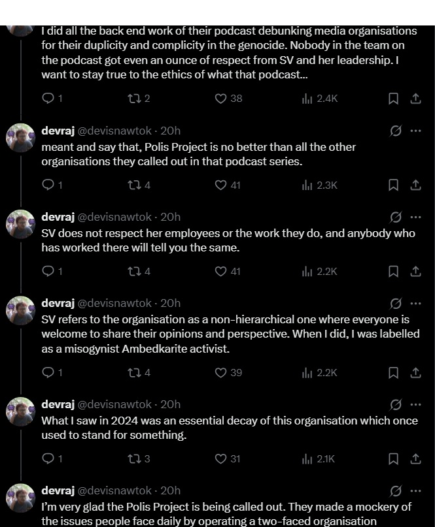This screenshot has height=527, width=435.
Task: Like the tweet about Polis Project being no better
Action: [x=227, y=185]
